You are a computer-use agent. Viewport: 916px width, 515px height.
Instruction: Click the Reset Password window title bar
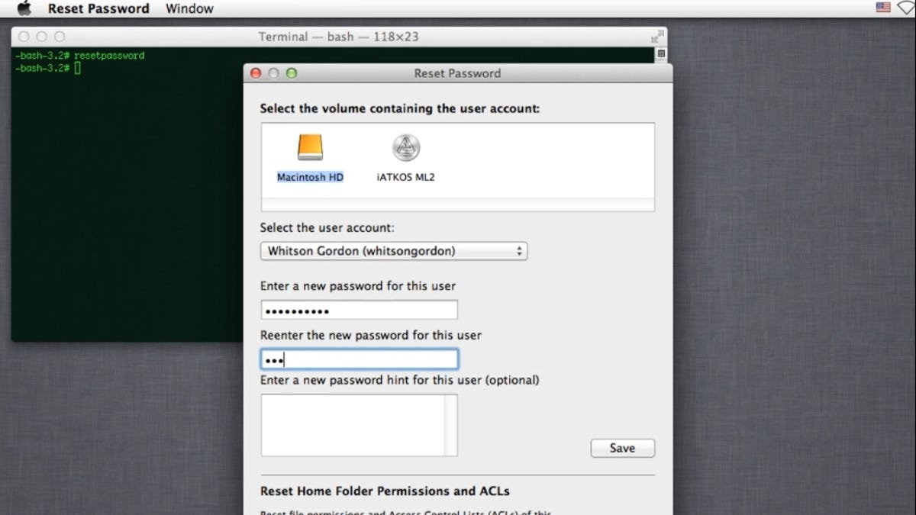pyautogui.click(x=458, y=73)
